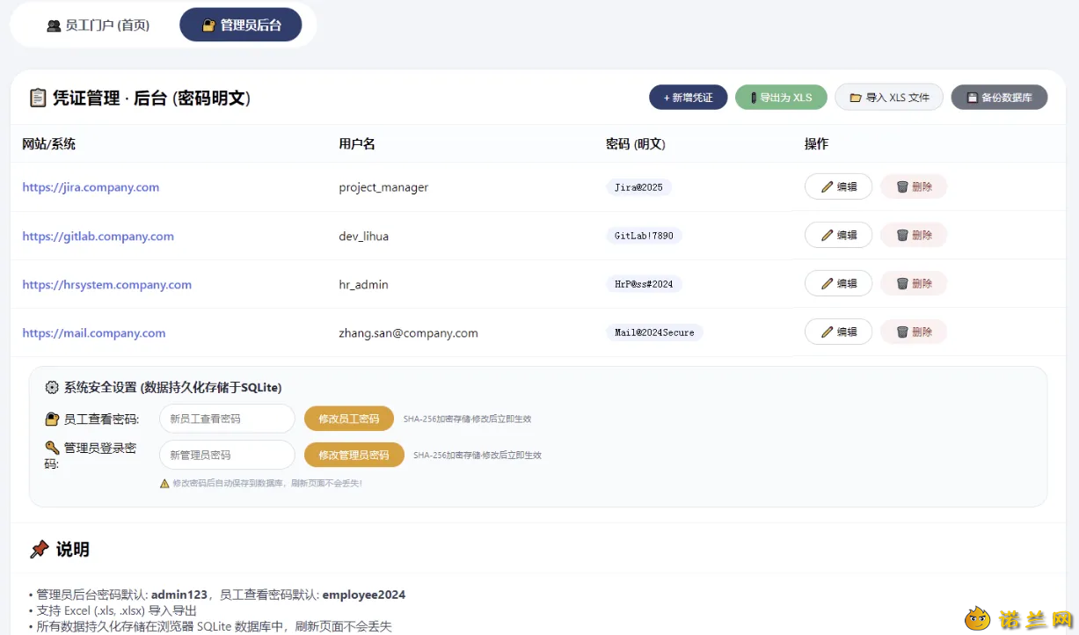Edit the dev_lihua credential row

click(838, 235)
